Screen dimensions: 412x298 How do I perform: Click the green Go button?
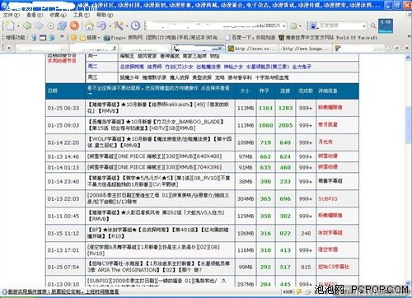293,26
